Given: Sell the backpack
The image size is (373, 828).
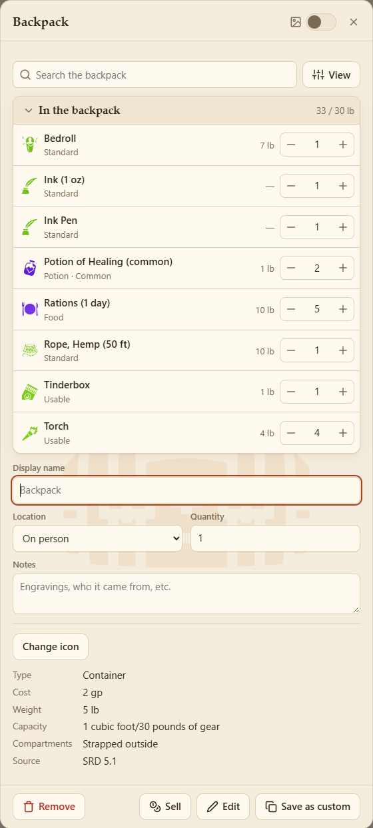Looking at the screenshot, I should tap(165, 807).
